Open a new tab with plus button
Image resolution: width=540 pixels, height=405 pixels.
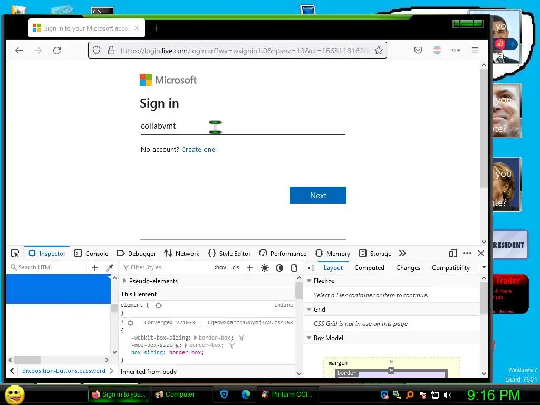pos(156,28)
